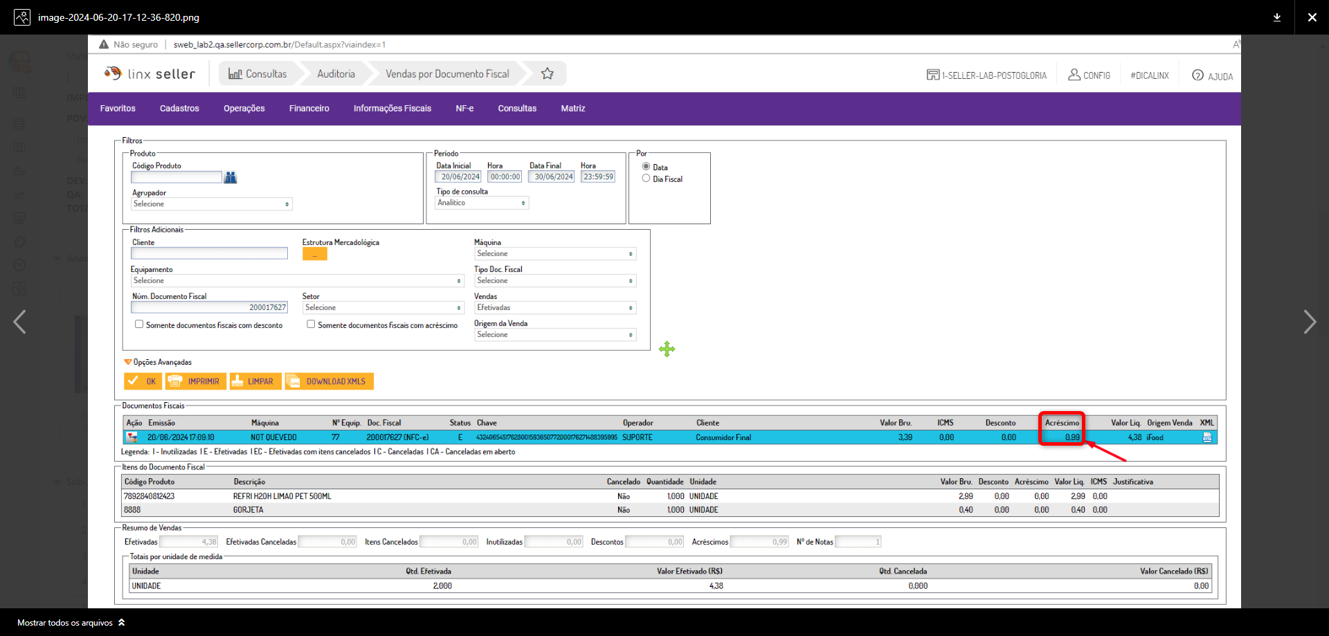The image size is (1329, 636).
Task: Click the Núm. Documento Fiscal field
Action: [x=209, y=307]
